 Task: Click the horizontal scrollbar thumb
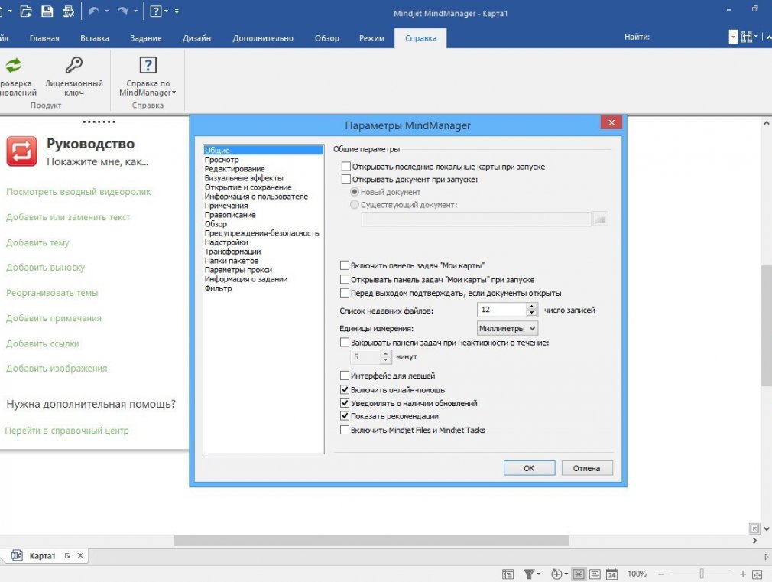[x=371, y=541]
